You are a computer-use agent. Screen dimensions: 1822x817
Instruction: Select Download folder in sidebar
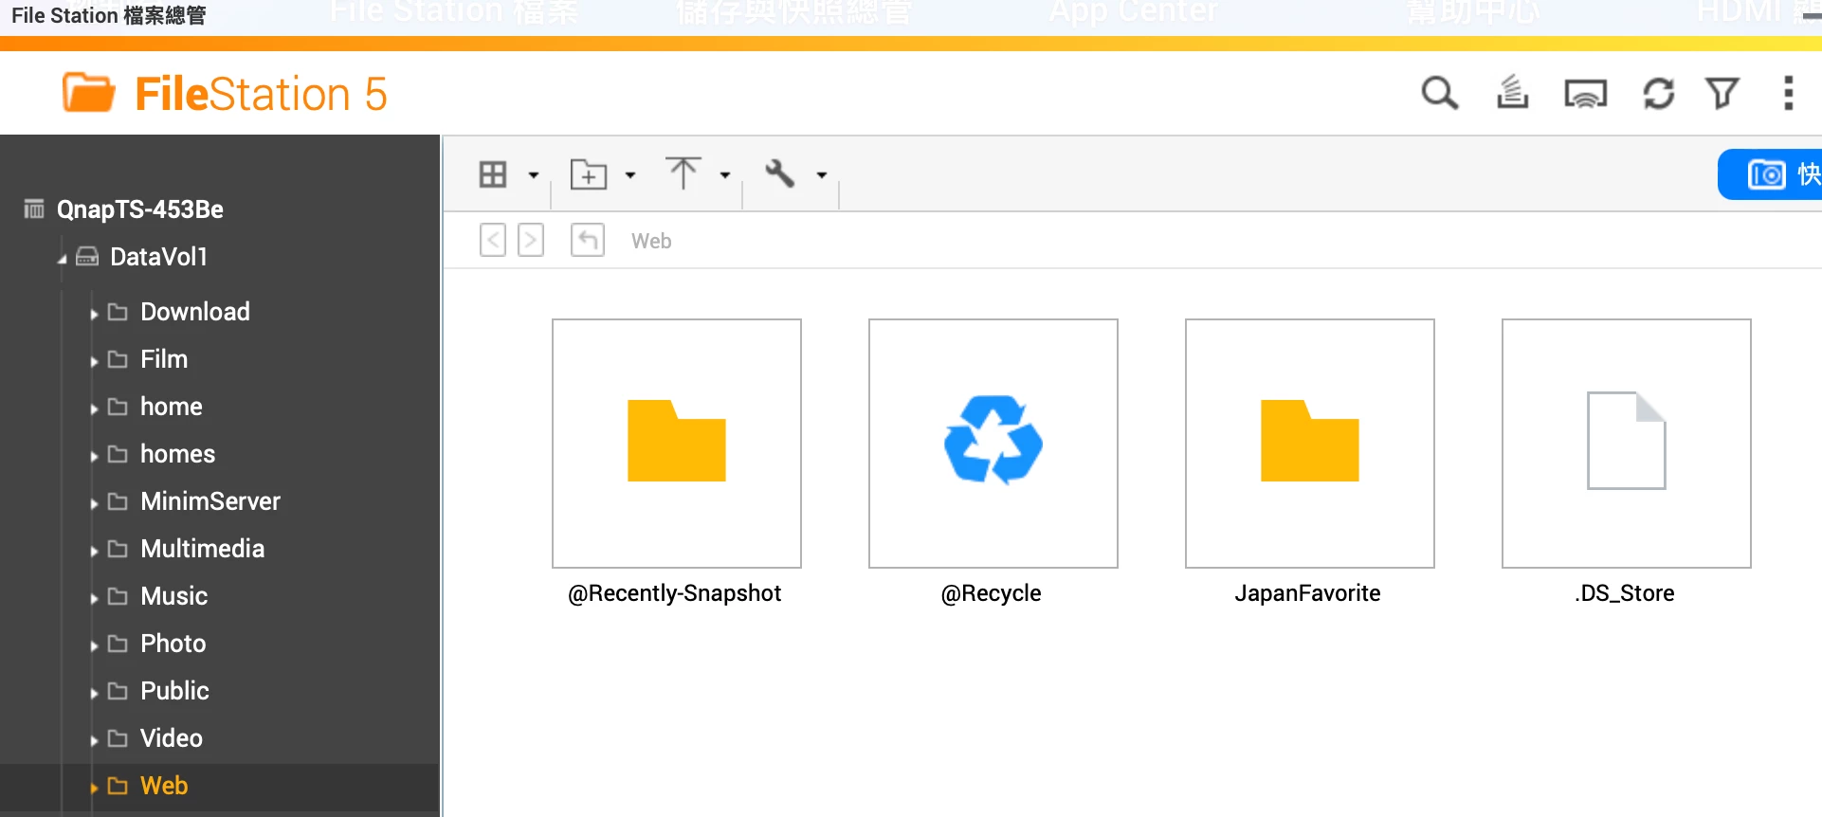[195, 312]
